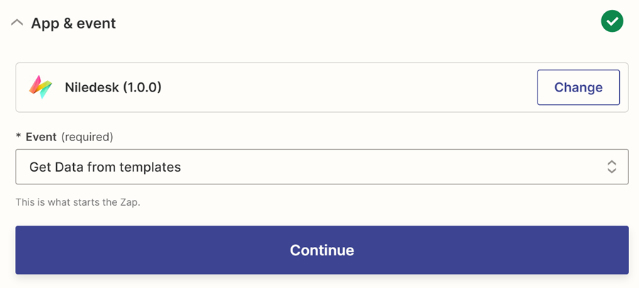Click the green completed checkmark icon
Image resolution: width=639 pixels, height=288 pixels.
click(x=611, y=22)
